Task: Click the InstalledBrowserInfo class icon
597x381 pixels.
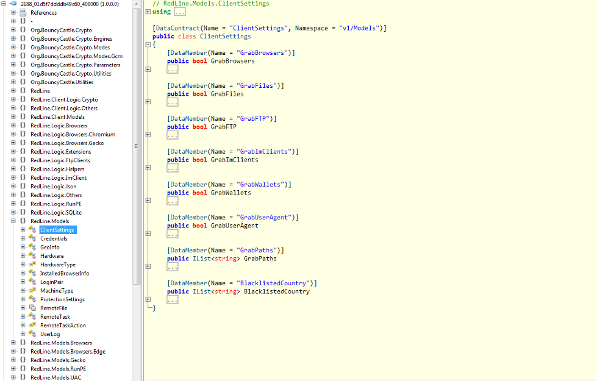Action: (32, 273)
